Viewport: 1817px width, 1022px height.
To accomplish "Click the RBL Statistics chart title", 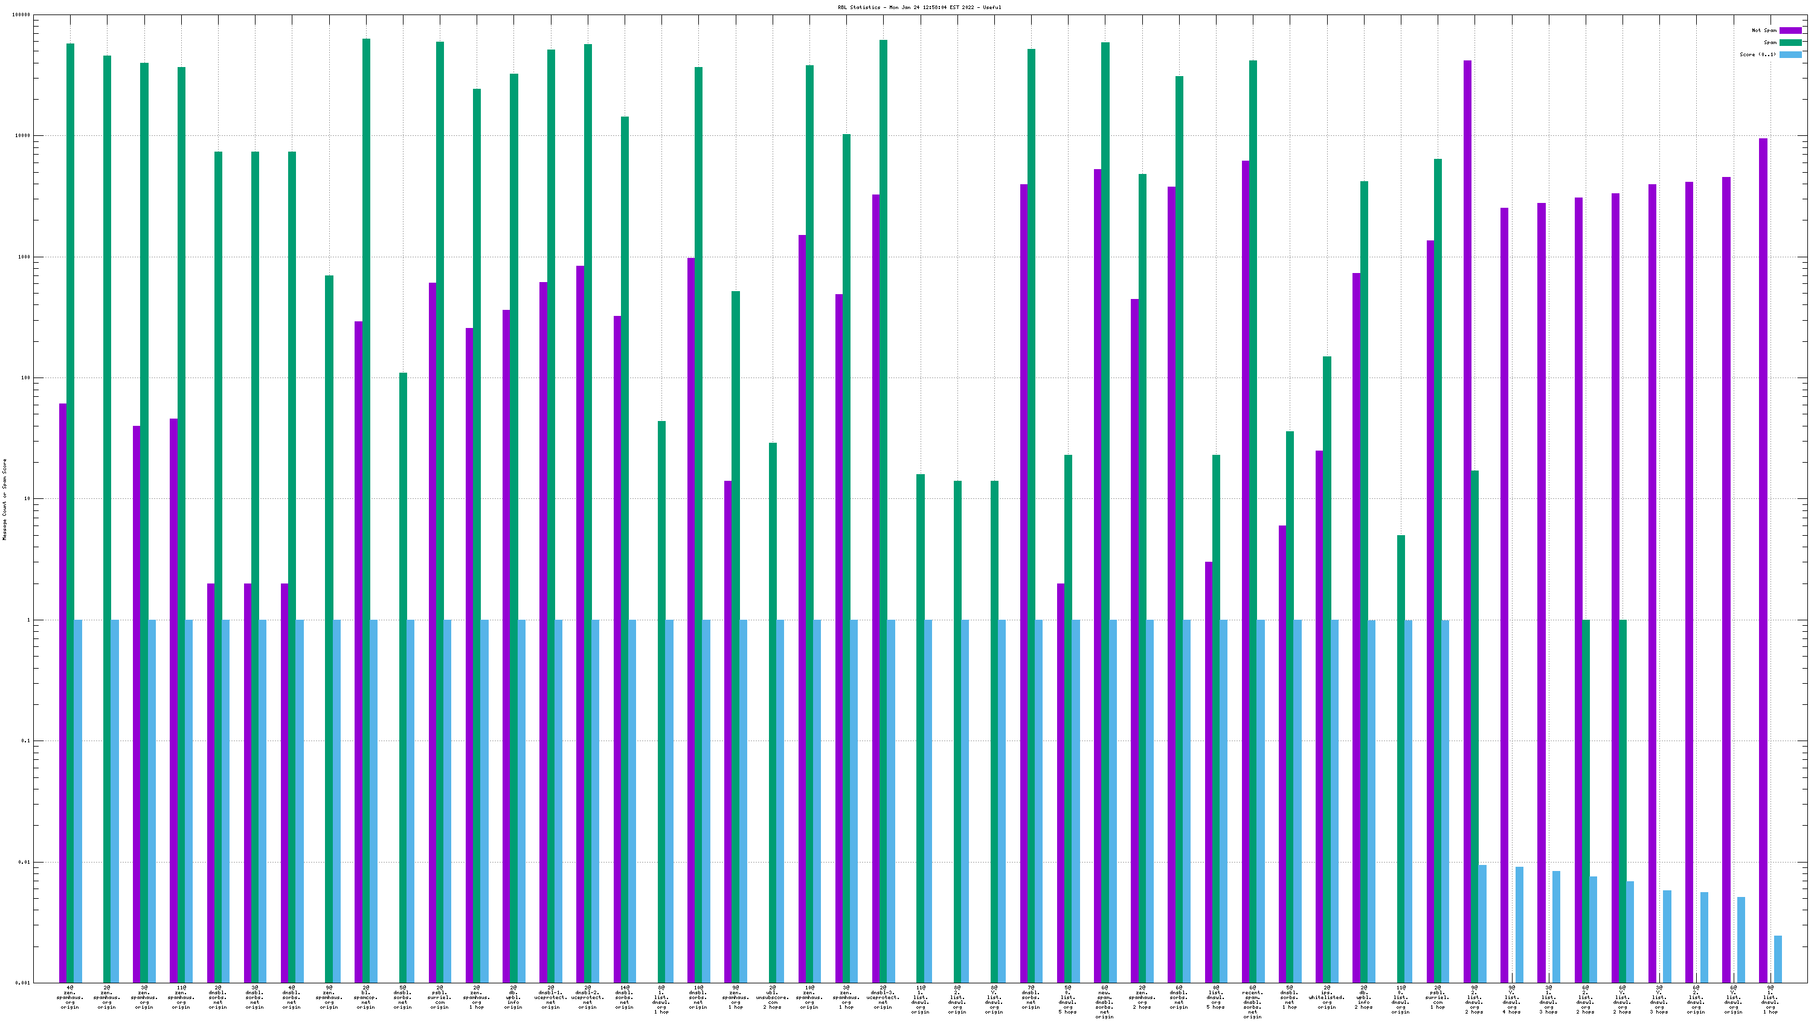I will coord(919,8).
